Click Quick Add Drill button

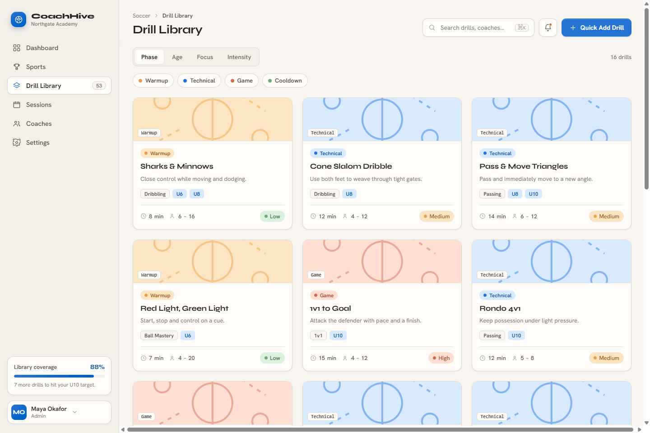coord(596,28)
